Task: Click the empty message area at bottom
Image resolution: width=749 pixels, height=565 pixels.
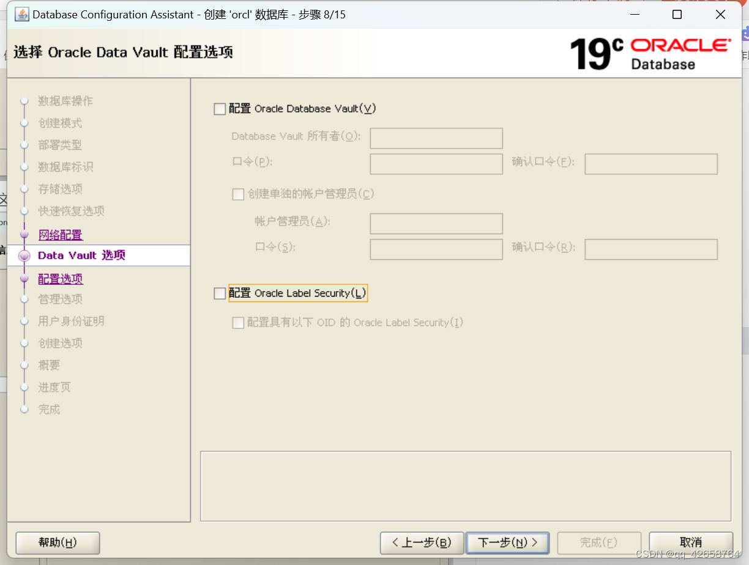Action: [466, 486]
